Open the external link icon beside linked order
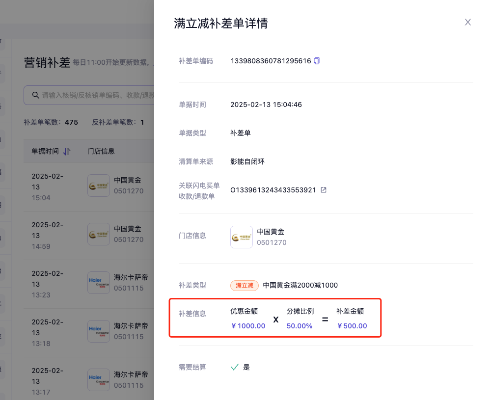The height and width of the screenshot is (400, 491). [x=323, y=190]
